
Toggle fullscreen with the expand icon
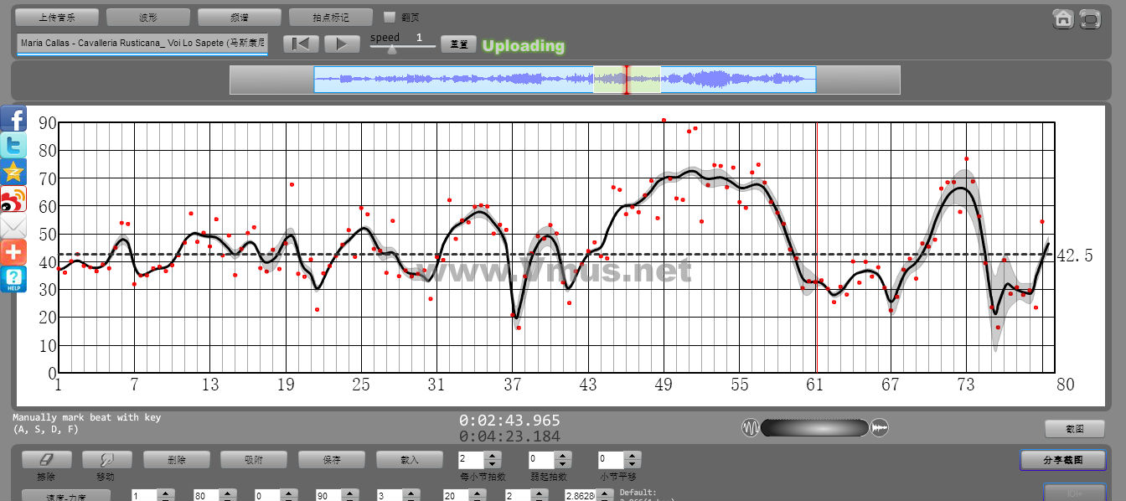(1090, 18)
